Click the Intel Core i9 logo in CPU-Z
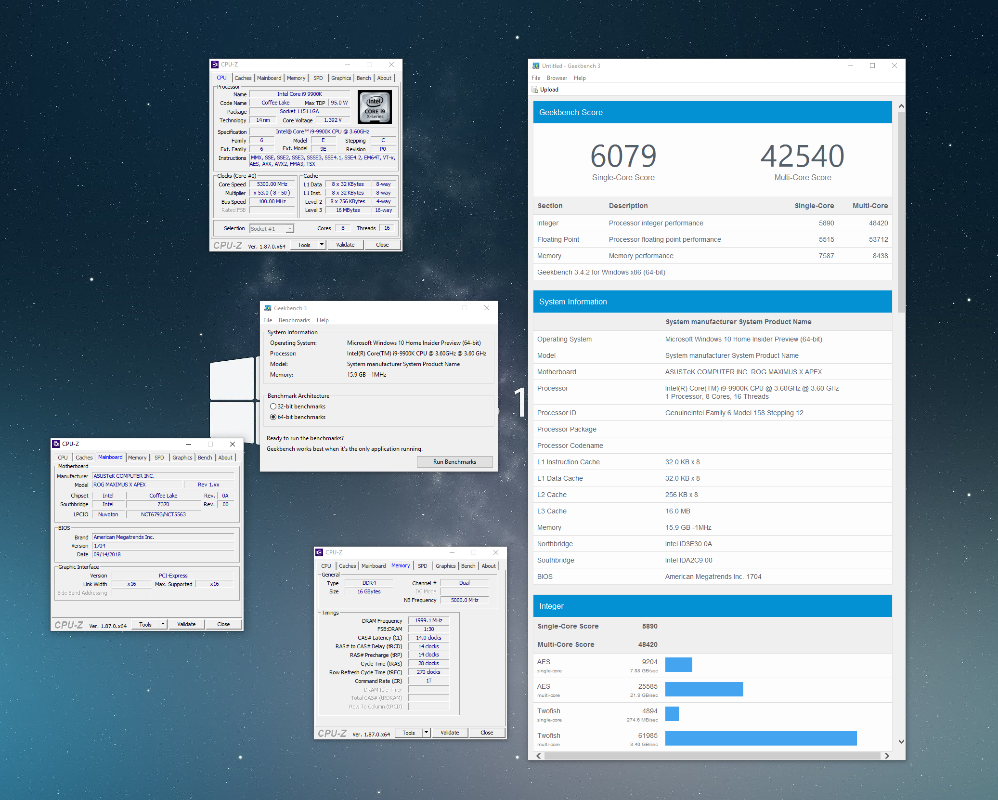The image size is (998, 800). coord(375,107)
